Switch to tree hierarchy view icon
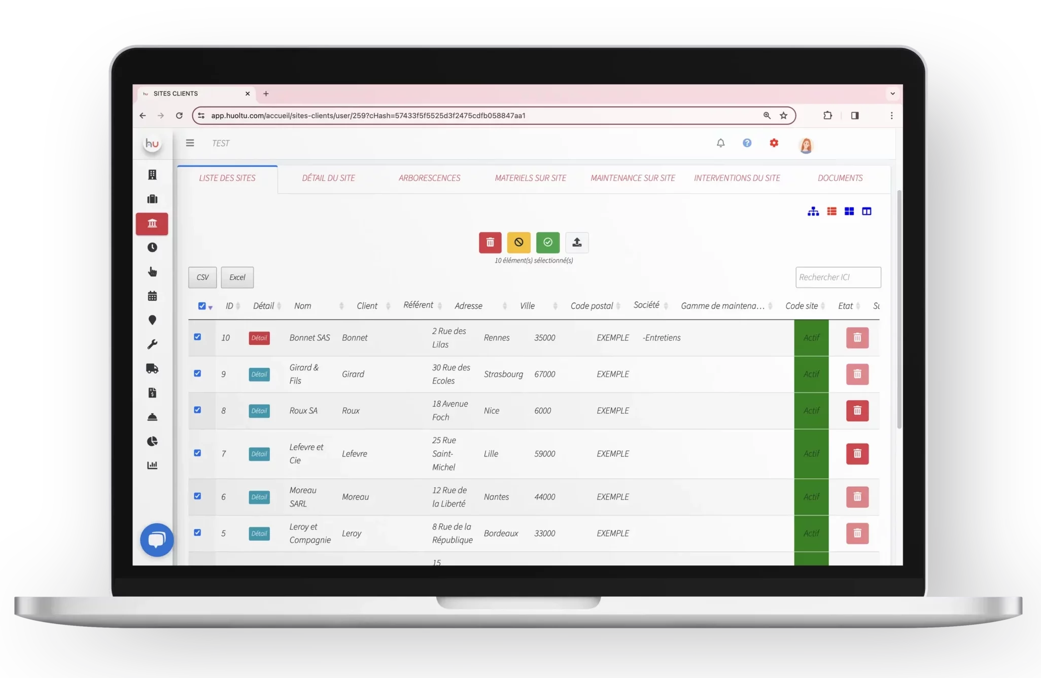Image resolution: width=1041 pixels, height=678 pixels. [x=813, y=211]
